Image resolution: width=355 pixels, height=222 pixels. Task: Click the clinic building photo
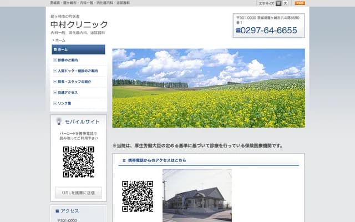click(x=197, y=195)
